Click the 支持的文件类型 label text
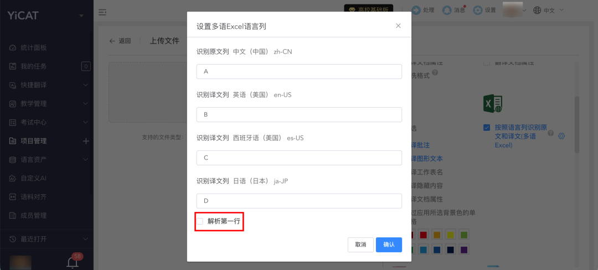The height and width of the screenshot is (270, 598). coord(163,137)
